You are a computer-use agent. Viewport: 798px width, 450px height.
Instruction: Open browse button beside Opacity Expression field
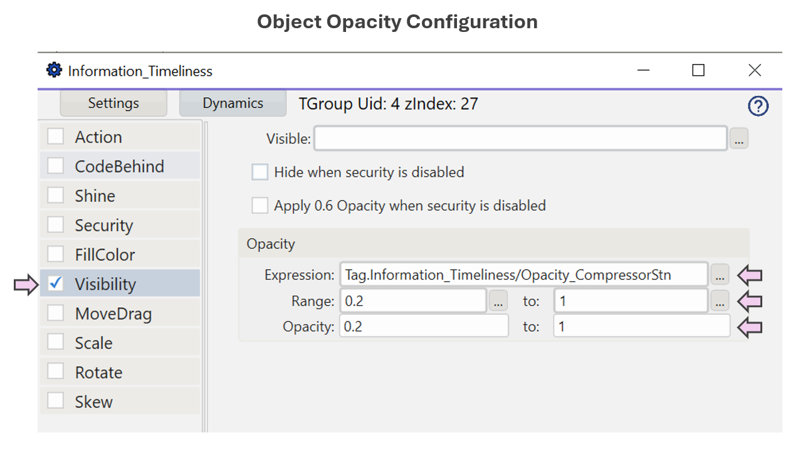(x=720, y=275)
